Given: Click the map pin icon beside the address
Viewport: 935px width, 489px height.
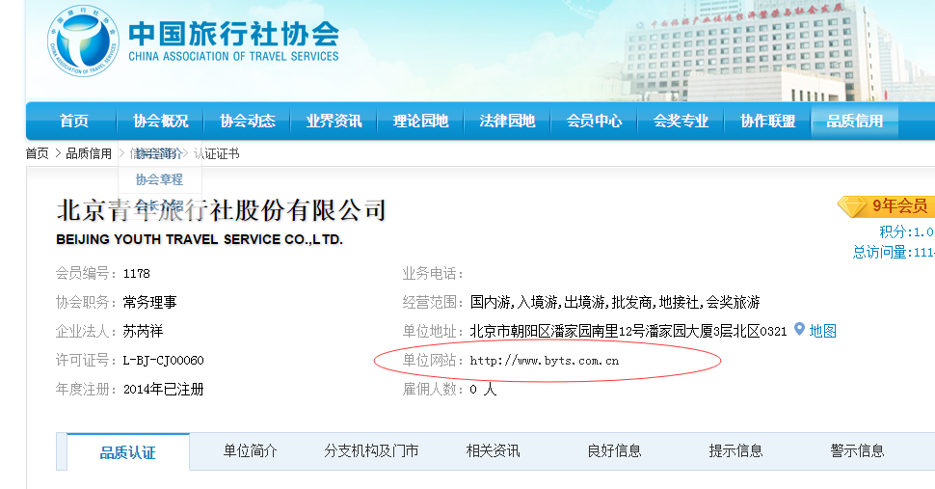Looking at the screenshot, I should click(799, 330).
